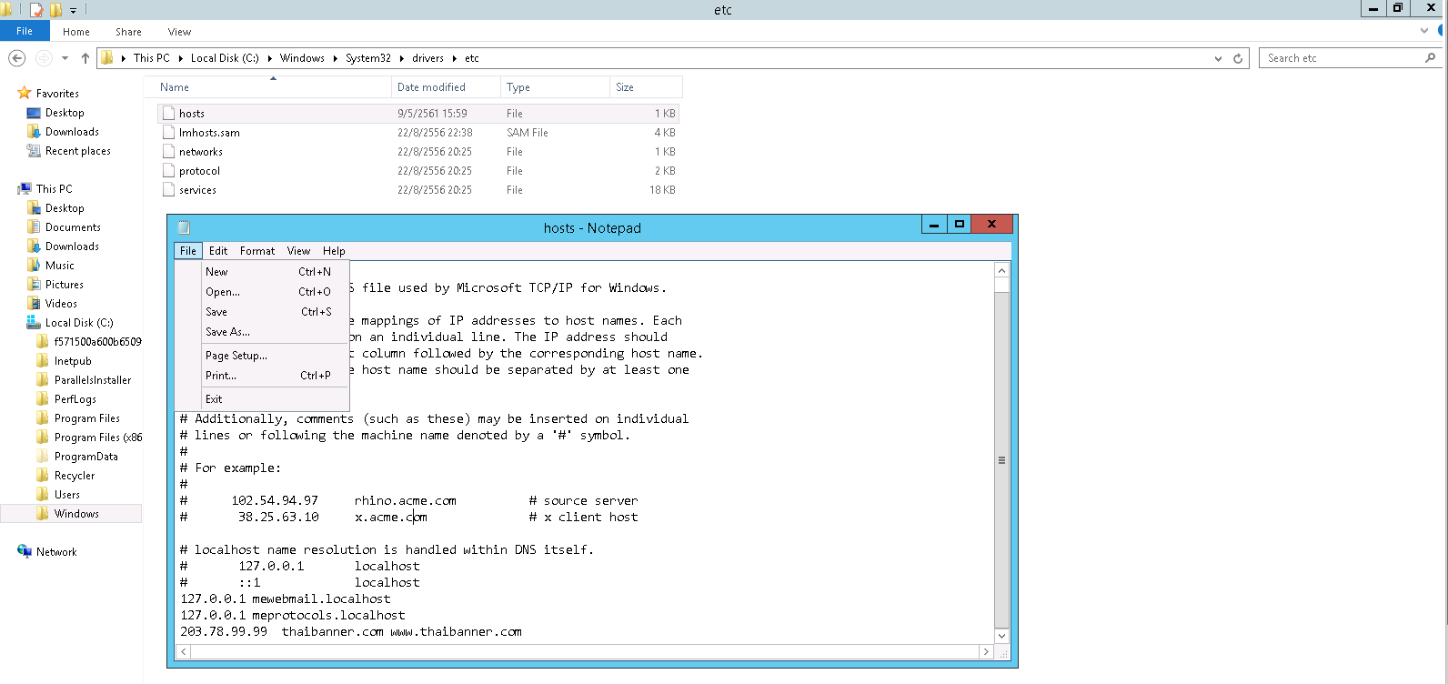Open Recent places in sidebar
Image resolution: width=1448 pixels, height=684 pixels.
pos(78,151)
